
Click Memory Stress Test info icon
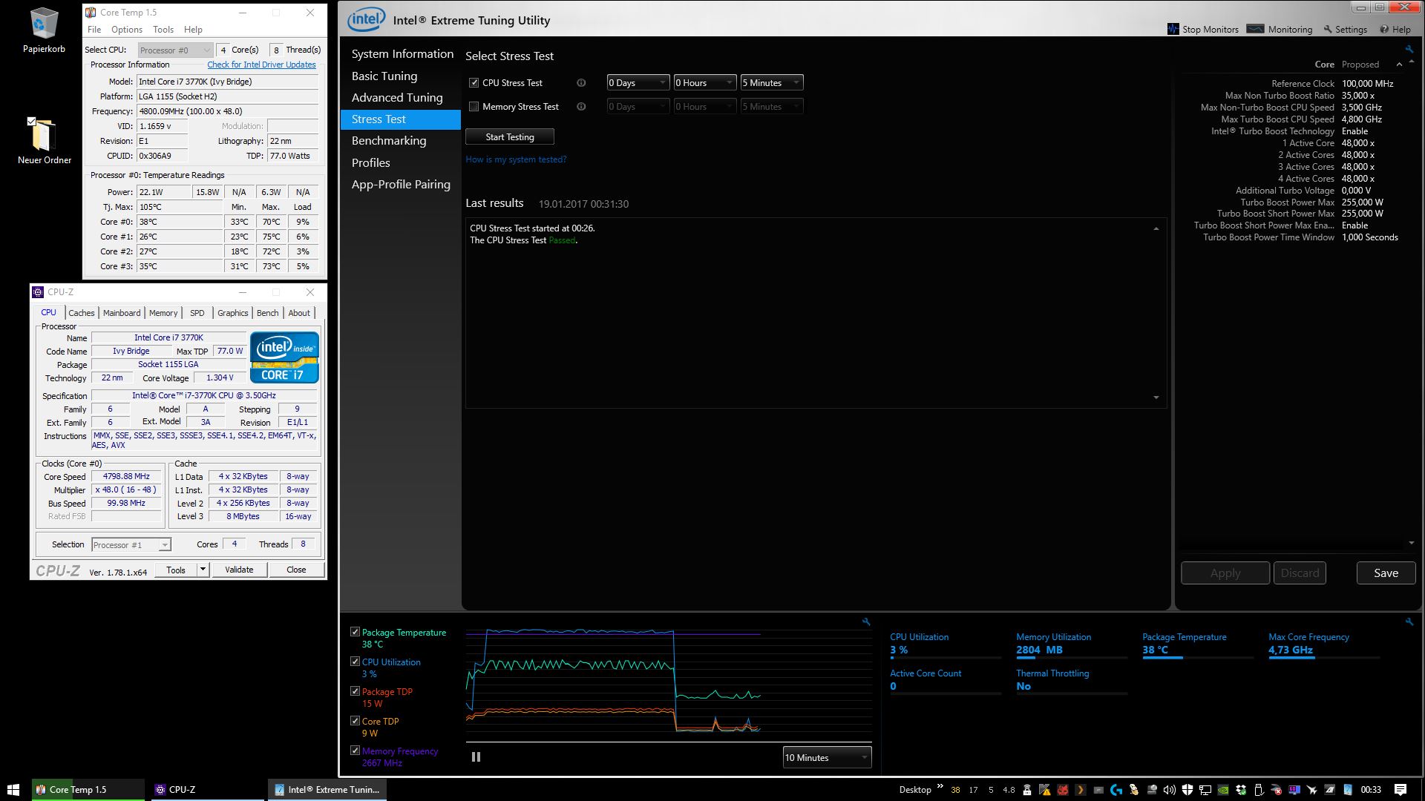(x=581, y=107)
